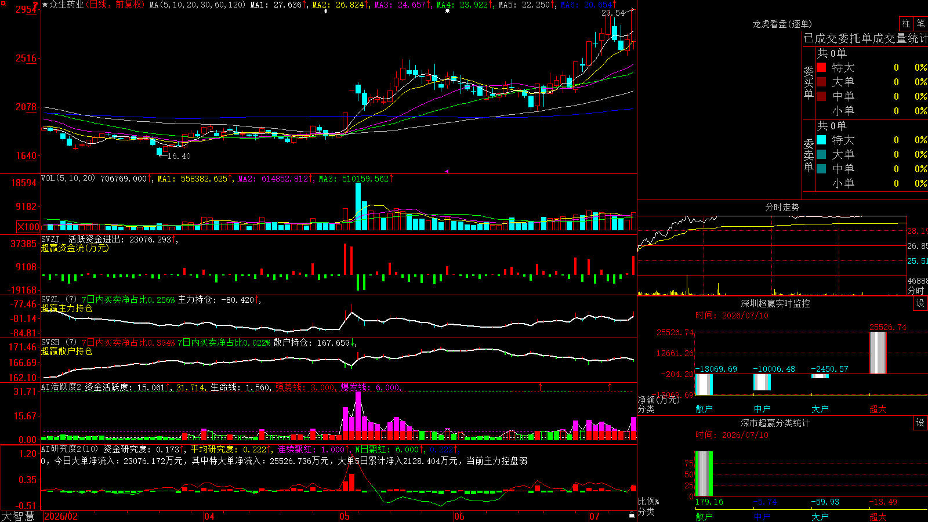Click the 大智慧 logo at the bottom left

point(18,516)
